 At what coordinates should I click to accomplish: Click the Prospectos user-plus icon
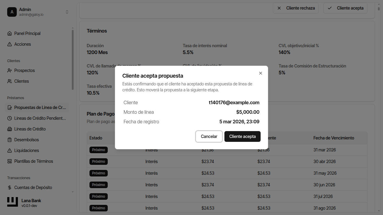[x=10, y=70]
